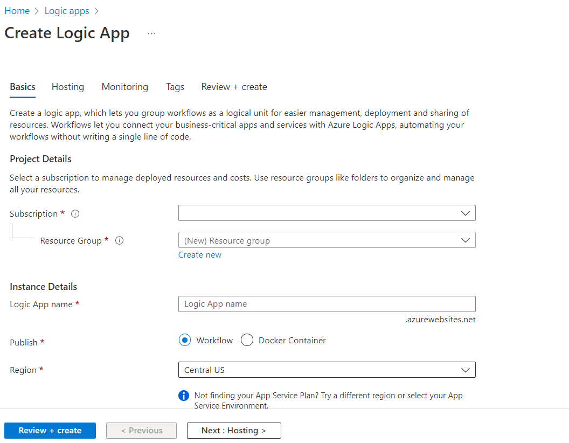
Task: Open the Resource Group dropdown
Action: [x=327, y=240]
